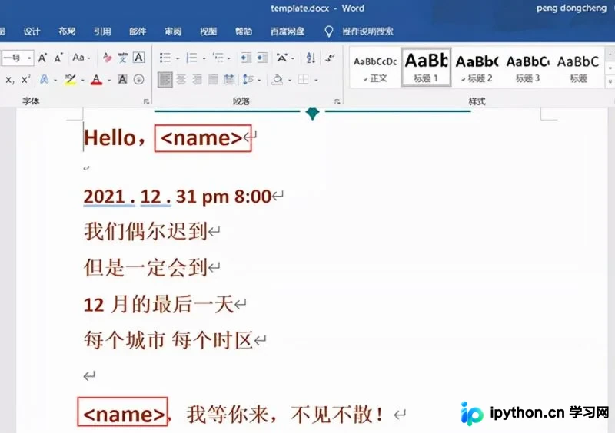Toggle show/hide paragraph marks
Screen dimensions: 615x433
point(330,58)
